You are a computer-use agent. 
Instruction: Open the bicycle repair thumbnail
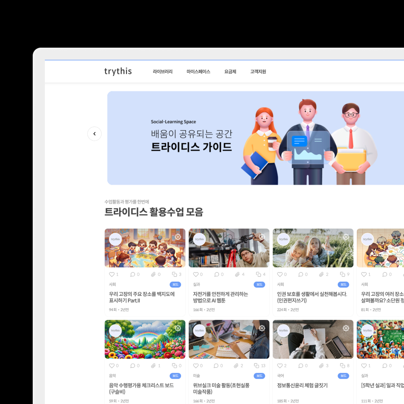(x=229, y=248)
